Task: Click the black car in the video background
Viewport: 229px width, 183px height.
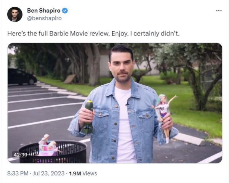Action: (x=22, y=77)
